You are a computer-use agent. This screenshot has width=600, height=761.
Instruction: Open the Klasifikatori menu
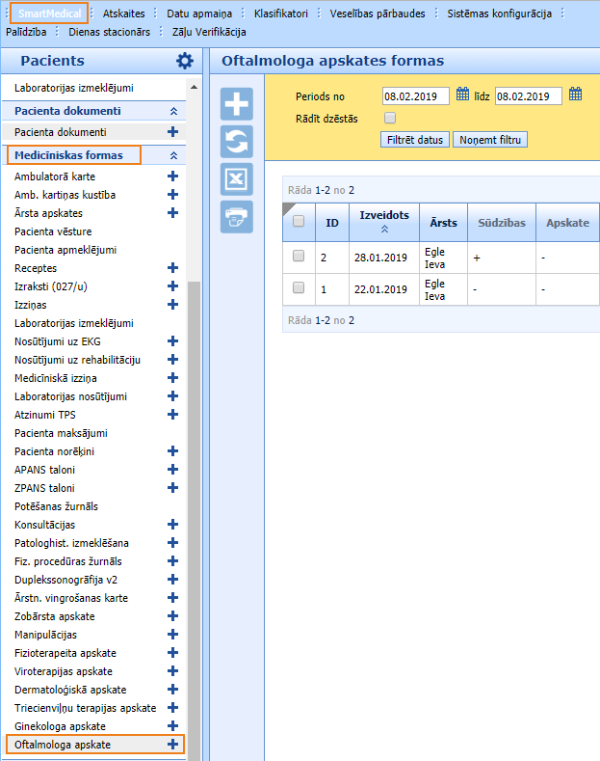[281, 14]
